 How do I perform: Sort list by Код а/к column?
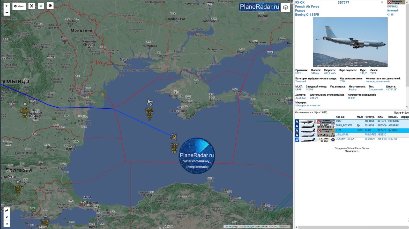pyautogui.click(x=340, y=117)
